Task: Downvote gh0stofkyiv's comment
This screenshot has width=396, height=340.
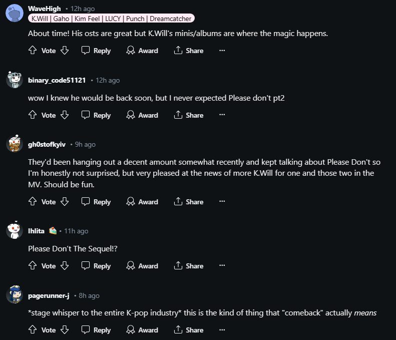Action: 64,202
